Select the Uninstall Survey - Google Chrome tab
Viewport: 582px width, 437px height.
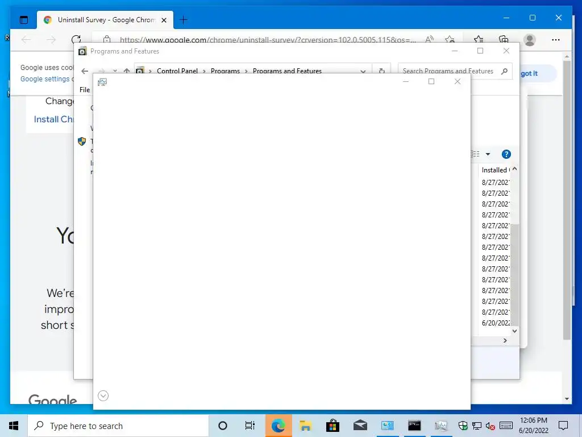105,20
